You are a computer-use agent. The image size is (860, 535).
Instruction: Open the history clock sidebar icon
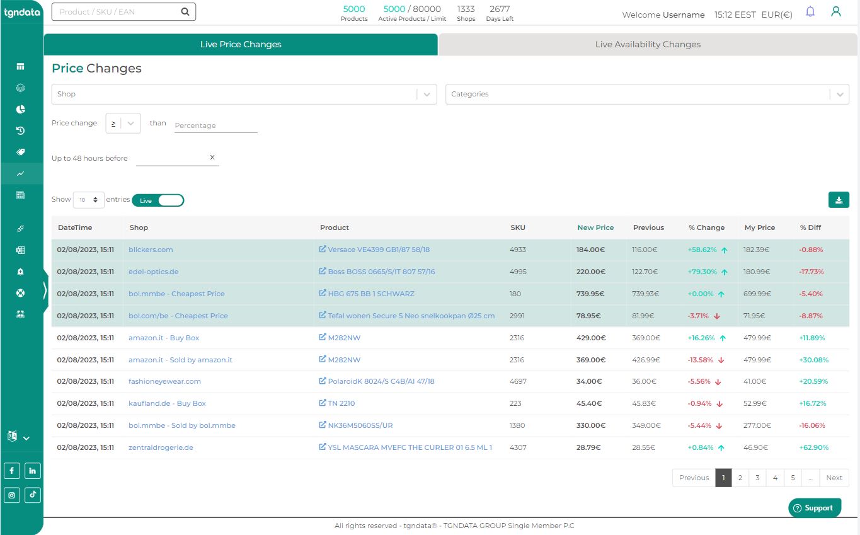coord(20,130)
